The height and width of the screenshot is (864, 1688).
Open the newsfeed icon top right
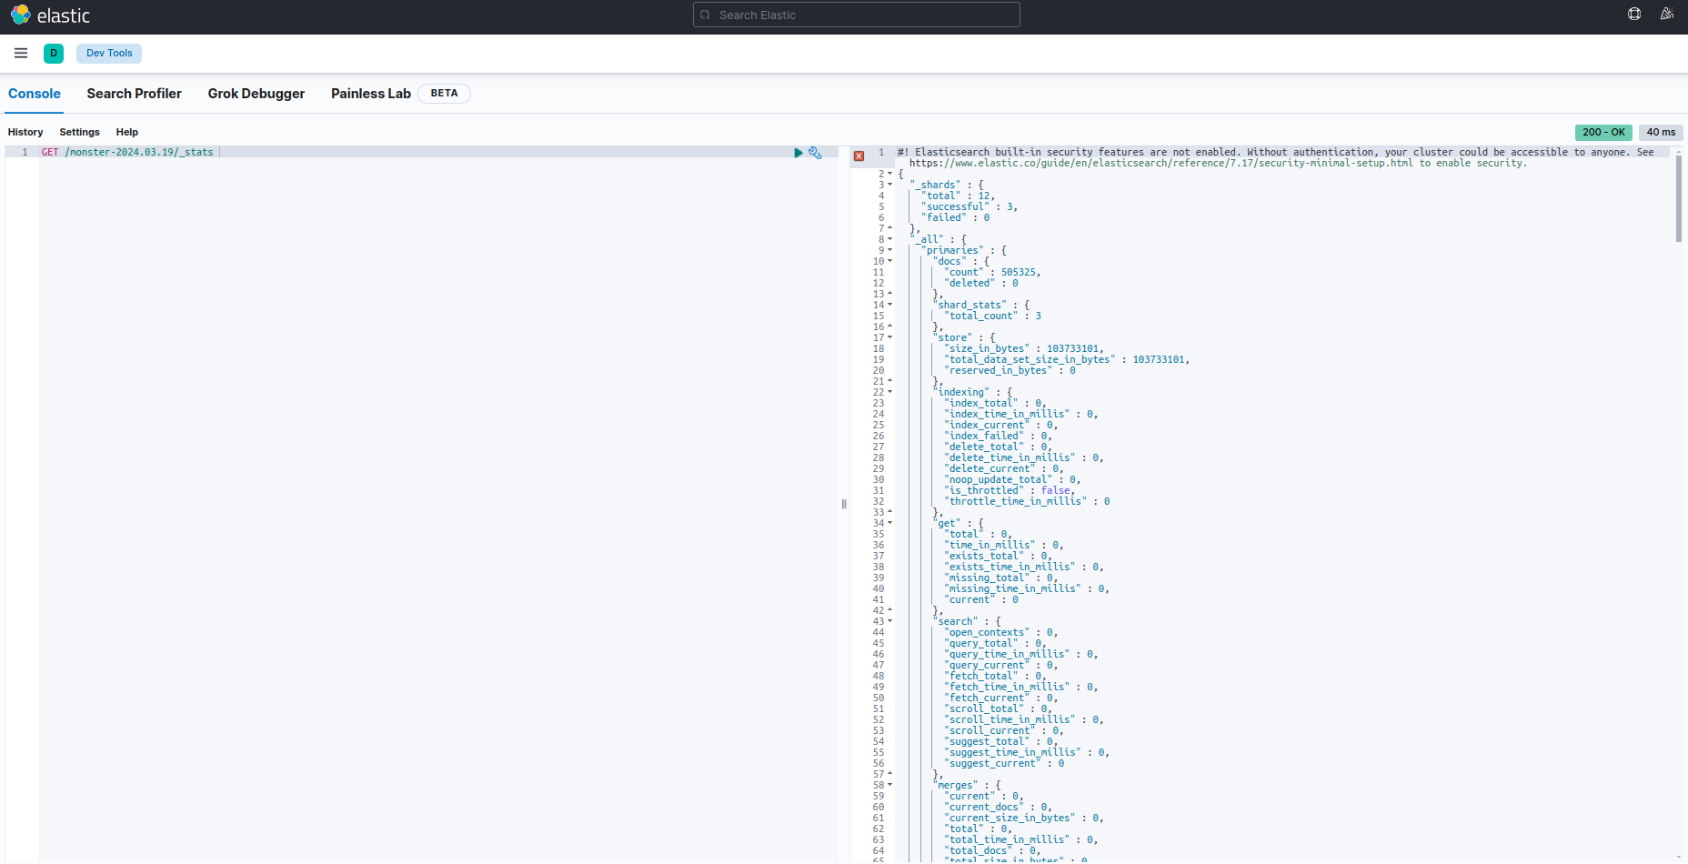[x=1666, y=15]
